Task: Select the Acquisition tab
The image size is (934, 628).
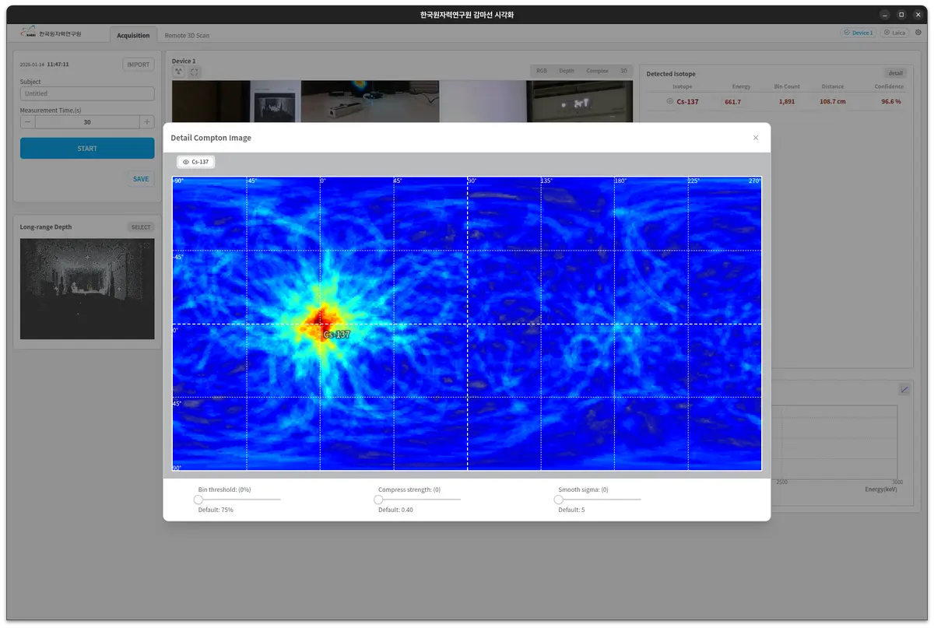Action: click(x=133, y=35)
